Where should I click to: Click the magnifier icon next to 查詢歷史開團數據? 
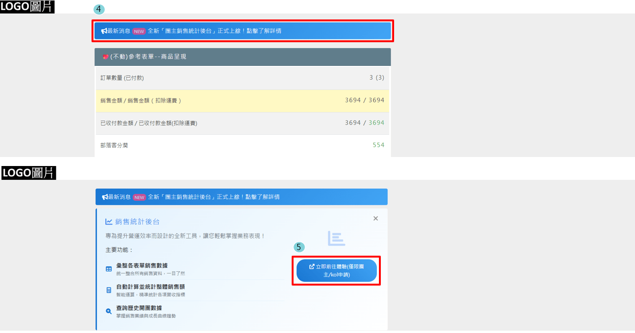pyautogui.click(x=109, y=311)
